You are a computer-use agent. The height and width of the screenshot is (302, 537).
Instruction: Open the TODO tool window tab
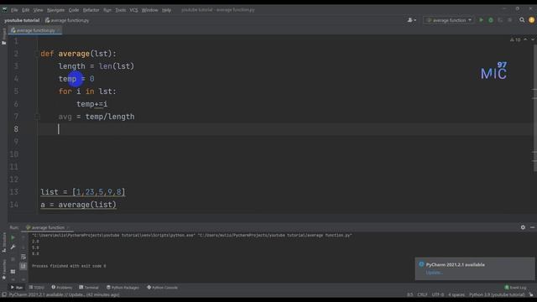point(37,287)
